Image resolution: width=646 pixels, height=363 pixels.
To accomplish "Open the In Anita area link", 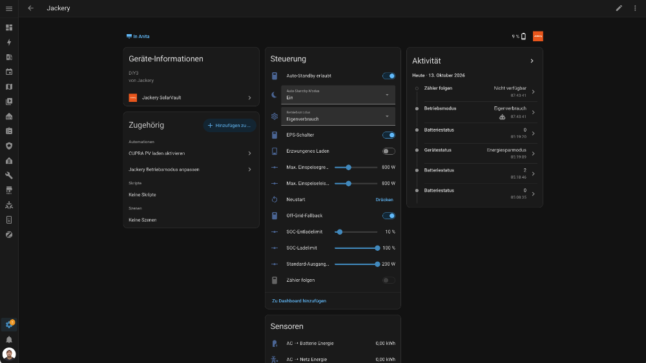I will (x=138, y=37).
